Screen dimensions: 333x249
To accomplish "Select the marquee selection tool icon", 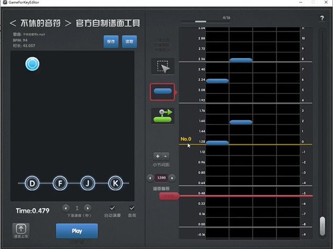I will point(163,66).
